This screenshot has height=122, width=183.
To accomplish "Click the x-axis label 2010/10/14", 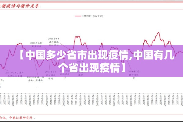I will [63, 100].
